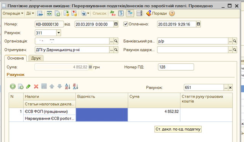Click the green add row icon
244x142 pixels.
pyautogui.click(x=13, y=87)
